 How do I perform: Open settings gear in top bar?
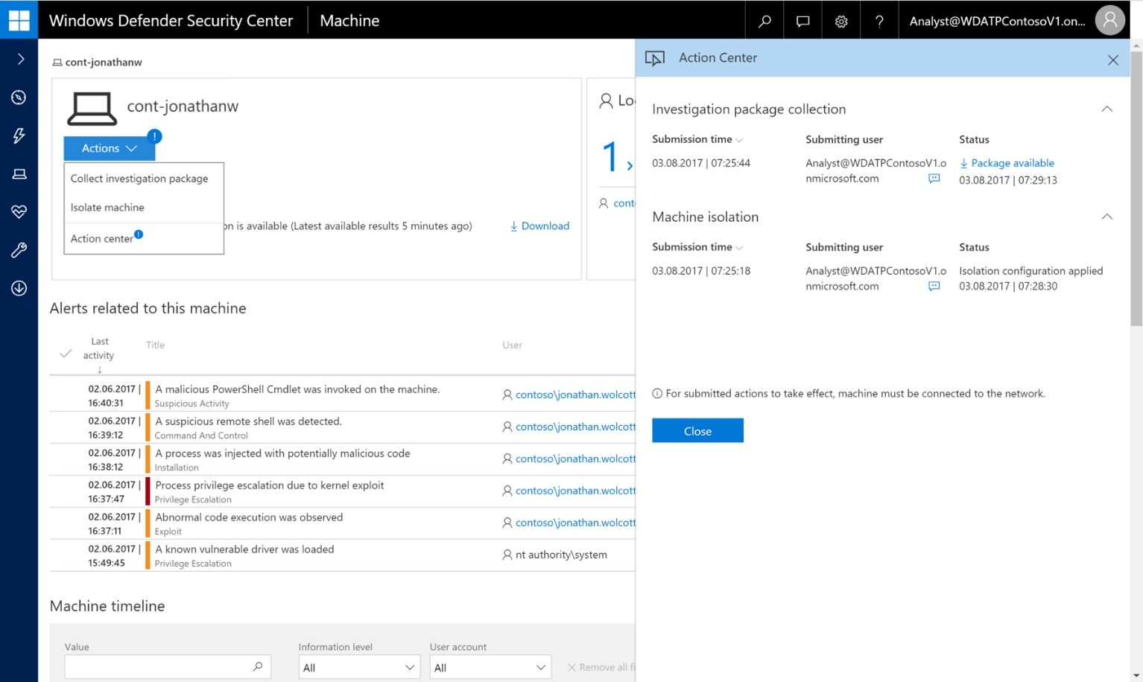(x=841, y=21)
